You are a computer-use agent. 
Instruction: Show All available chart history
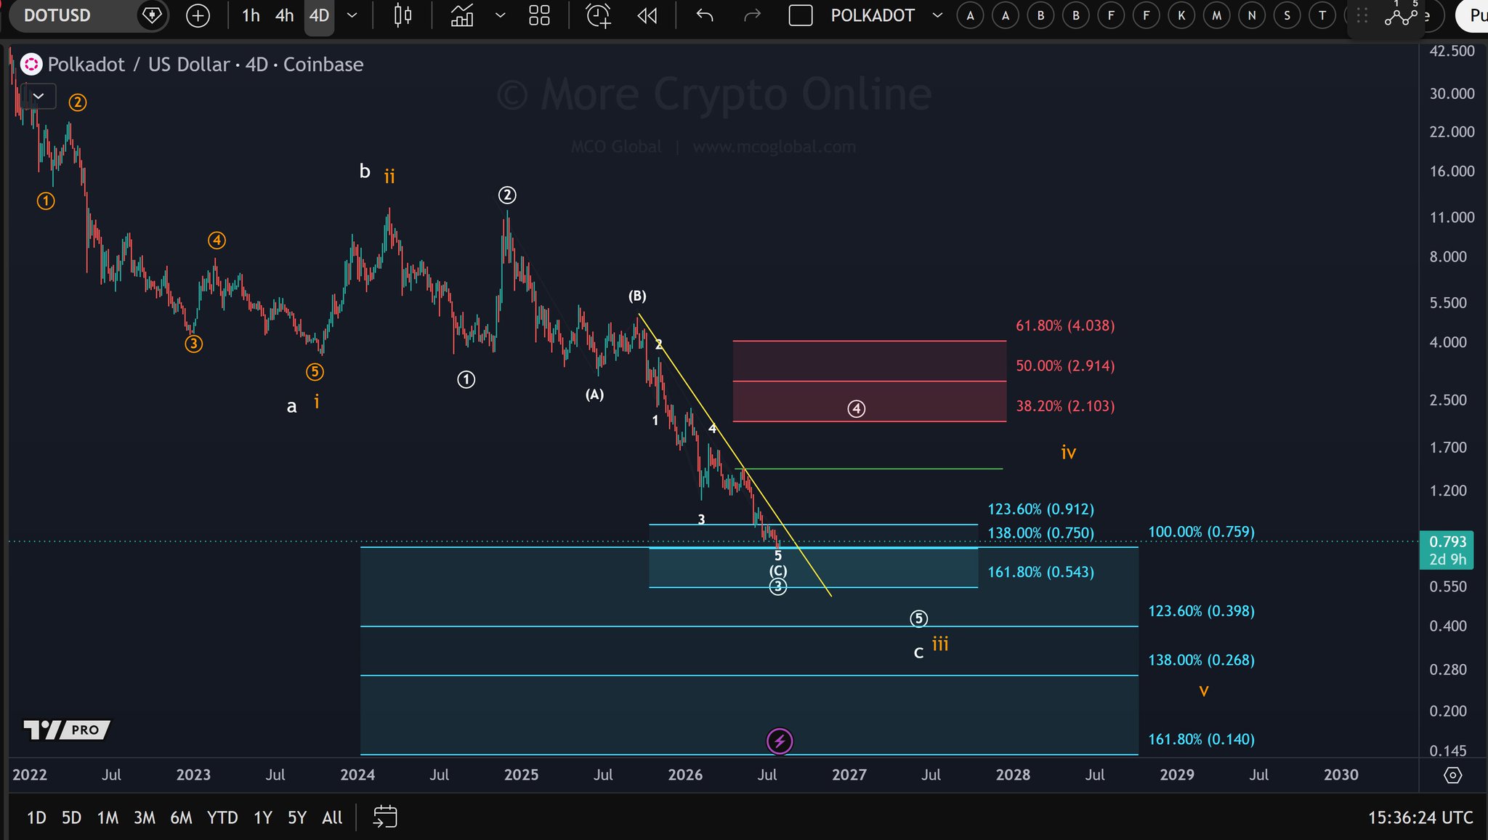click(x=332, y=817)
